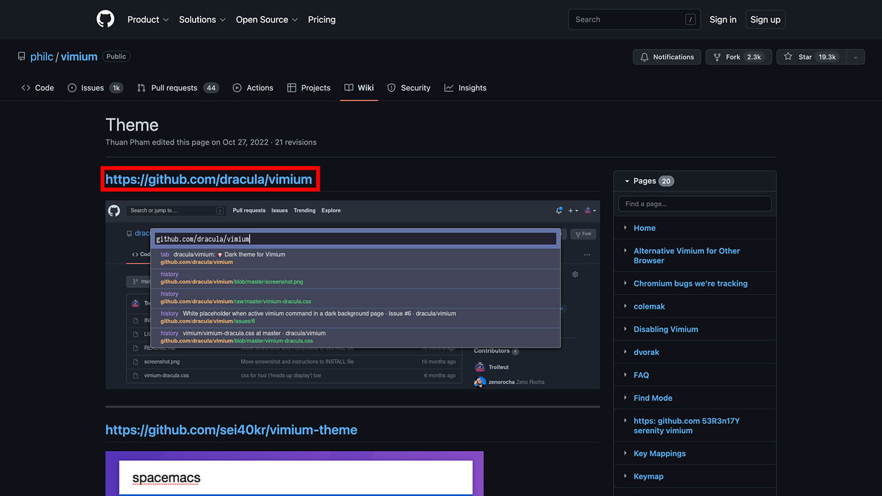Viewport: 882px width, 496px height.
Task: Open the vimium repository link
Action: [x=79, y=57]
